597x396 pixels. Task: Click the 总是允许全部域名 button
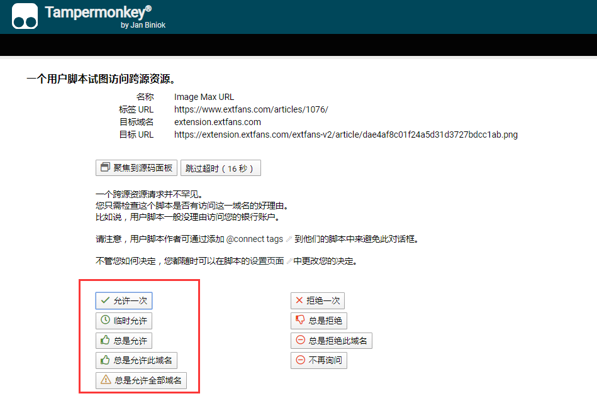tap(141, 380)
